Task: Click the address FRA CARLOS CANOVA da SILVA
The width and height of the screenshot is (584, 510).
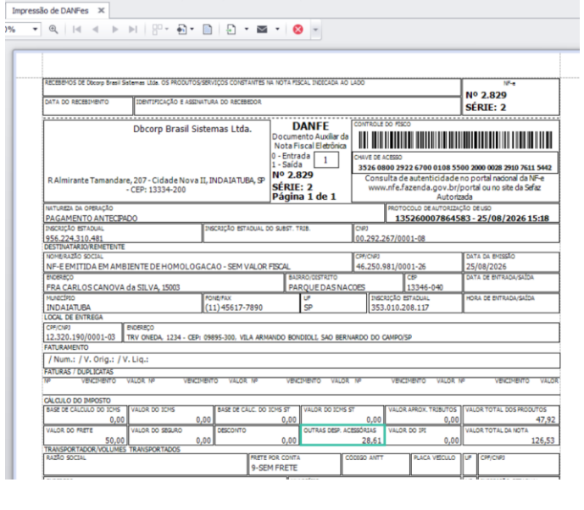Action: tap(113, 287)
